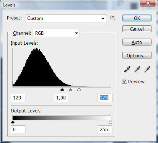
Task: Open the Preset dropdown showing Custom
Action: coord(66,18)
